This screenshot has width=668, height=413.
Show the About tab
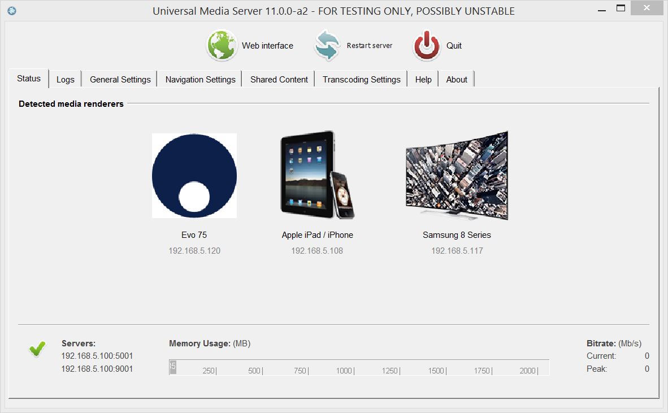coord(457,79)
